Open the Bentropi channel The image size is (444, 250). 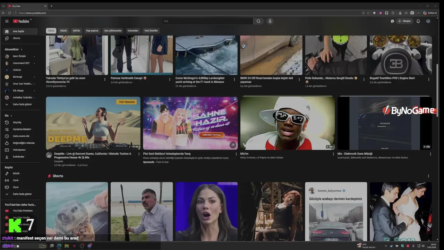[x=20, y=77]
